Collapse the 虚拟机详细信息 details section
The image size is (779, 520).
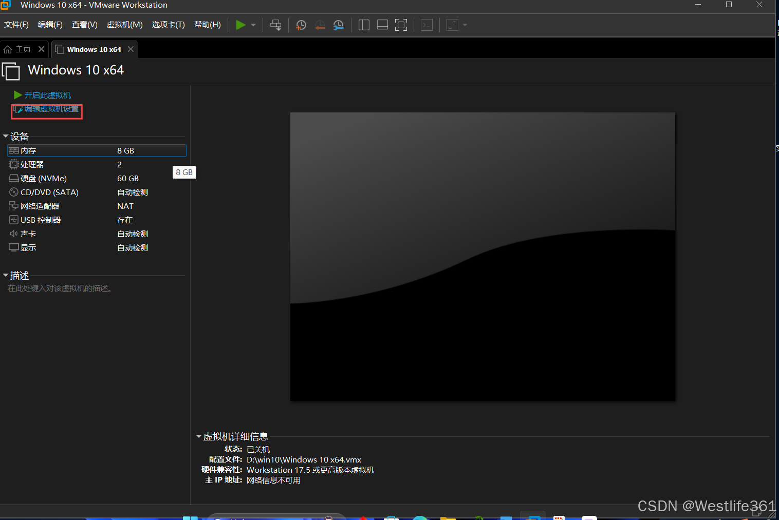coord(199,436)
